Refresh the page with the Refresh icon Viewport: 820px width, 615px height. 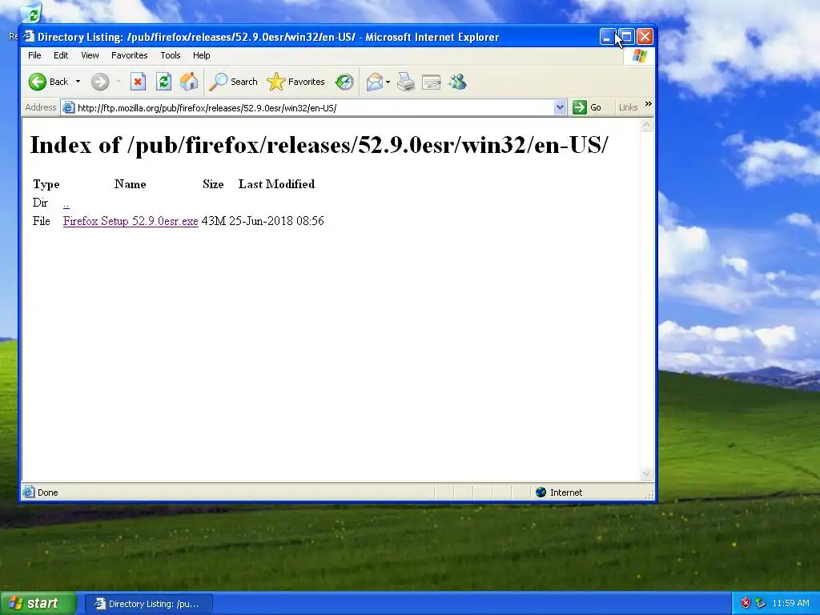pos(163,82)
